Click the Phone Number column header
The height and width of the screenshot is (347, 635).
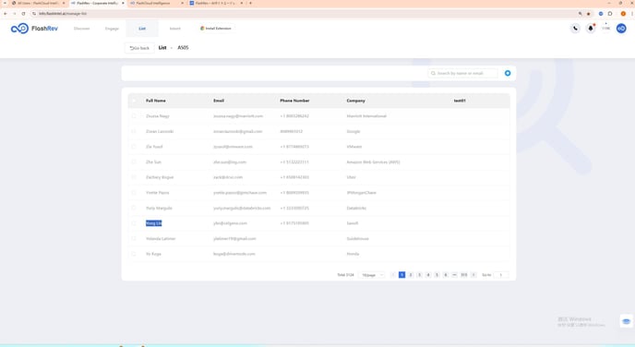294,101
